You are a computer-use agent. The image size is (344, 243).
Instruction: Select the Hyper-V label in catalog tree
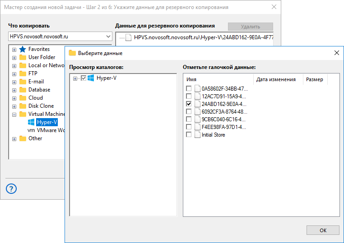click(x=107, y=78)
